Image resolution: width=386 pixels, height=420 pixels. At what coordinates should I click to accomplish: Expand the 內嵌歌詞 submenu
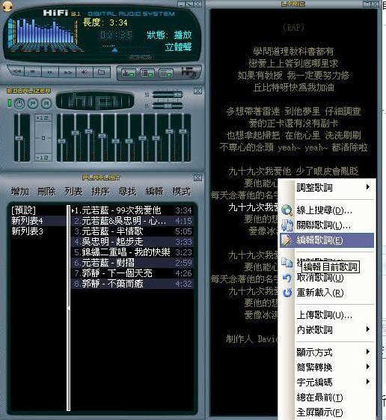click(327, 329)
